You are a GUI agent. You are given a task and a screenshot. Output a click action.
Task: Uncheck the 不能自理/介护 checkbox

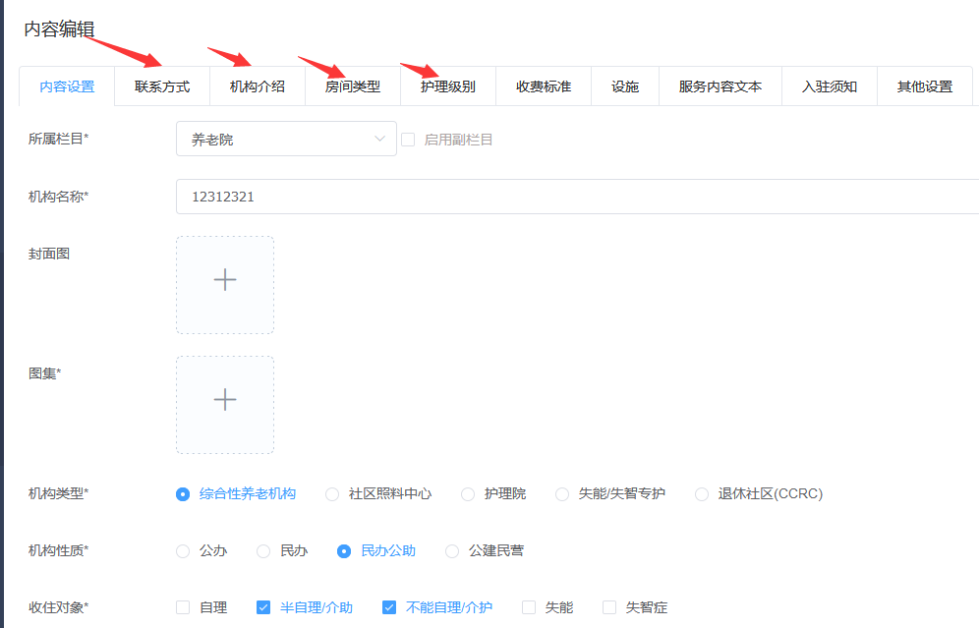pos(389,607)
